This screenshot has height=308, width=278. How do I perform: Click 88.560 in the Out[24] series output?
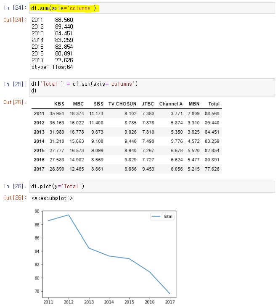pos(64,20)
